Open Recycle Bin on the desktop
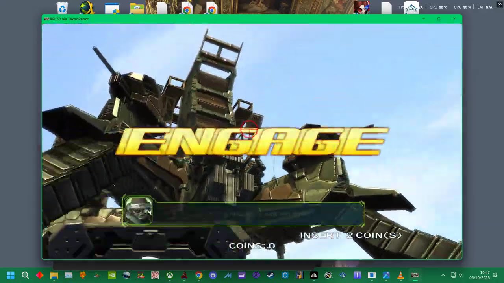Image resolution: width=504 pixels, height=283 pixels. (62, 8)
